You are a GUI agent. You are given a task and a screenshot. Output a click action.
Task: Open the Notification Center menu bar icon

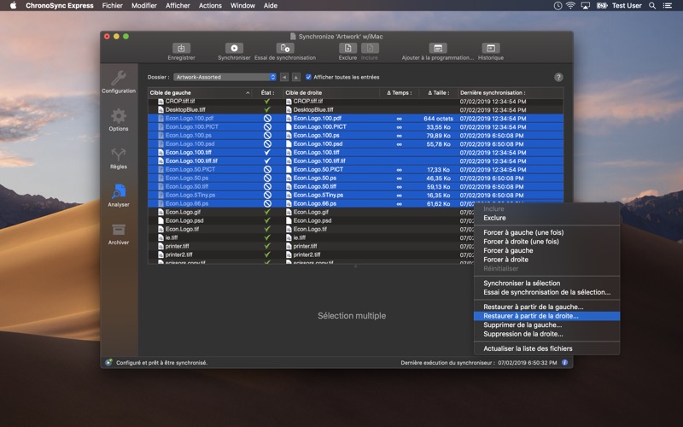coord(668,6)
